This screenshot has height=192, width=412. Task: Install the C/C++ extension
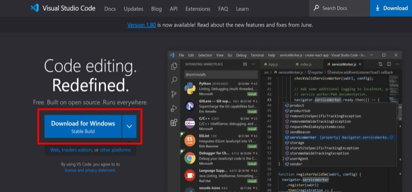(252, 129)
